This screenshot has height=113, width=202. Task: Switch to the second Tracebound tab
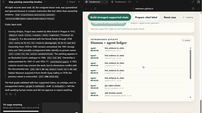pos(121,2)
